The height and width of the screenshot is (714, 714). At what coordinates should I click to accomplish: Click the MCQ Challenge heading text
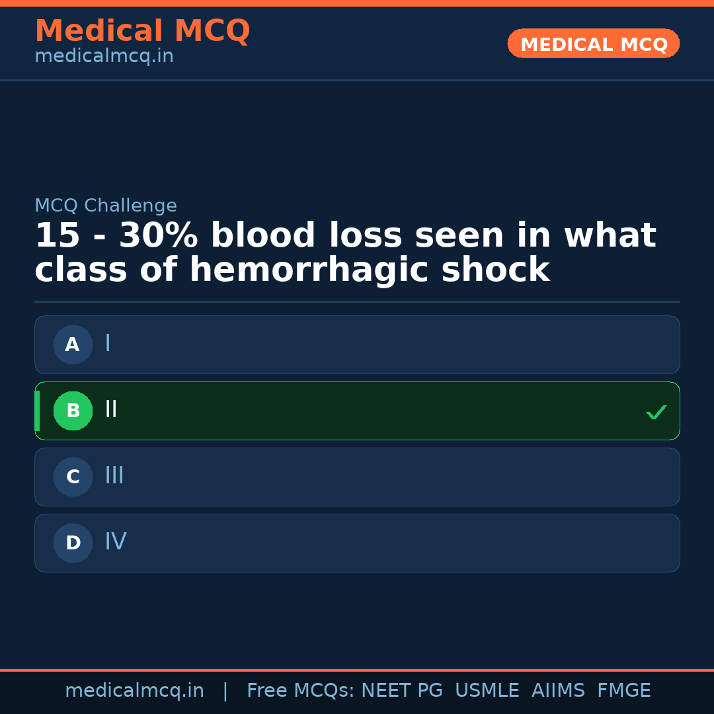pyautogui.click(x=106, y=205)
